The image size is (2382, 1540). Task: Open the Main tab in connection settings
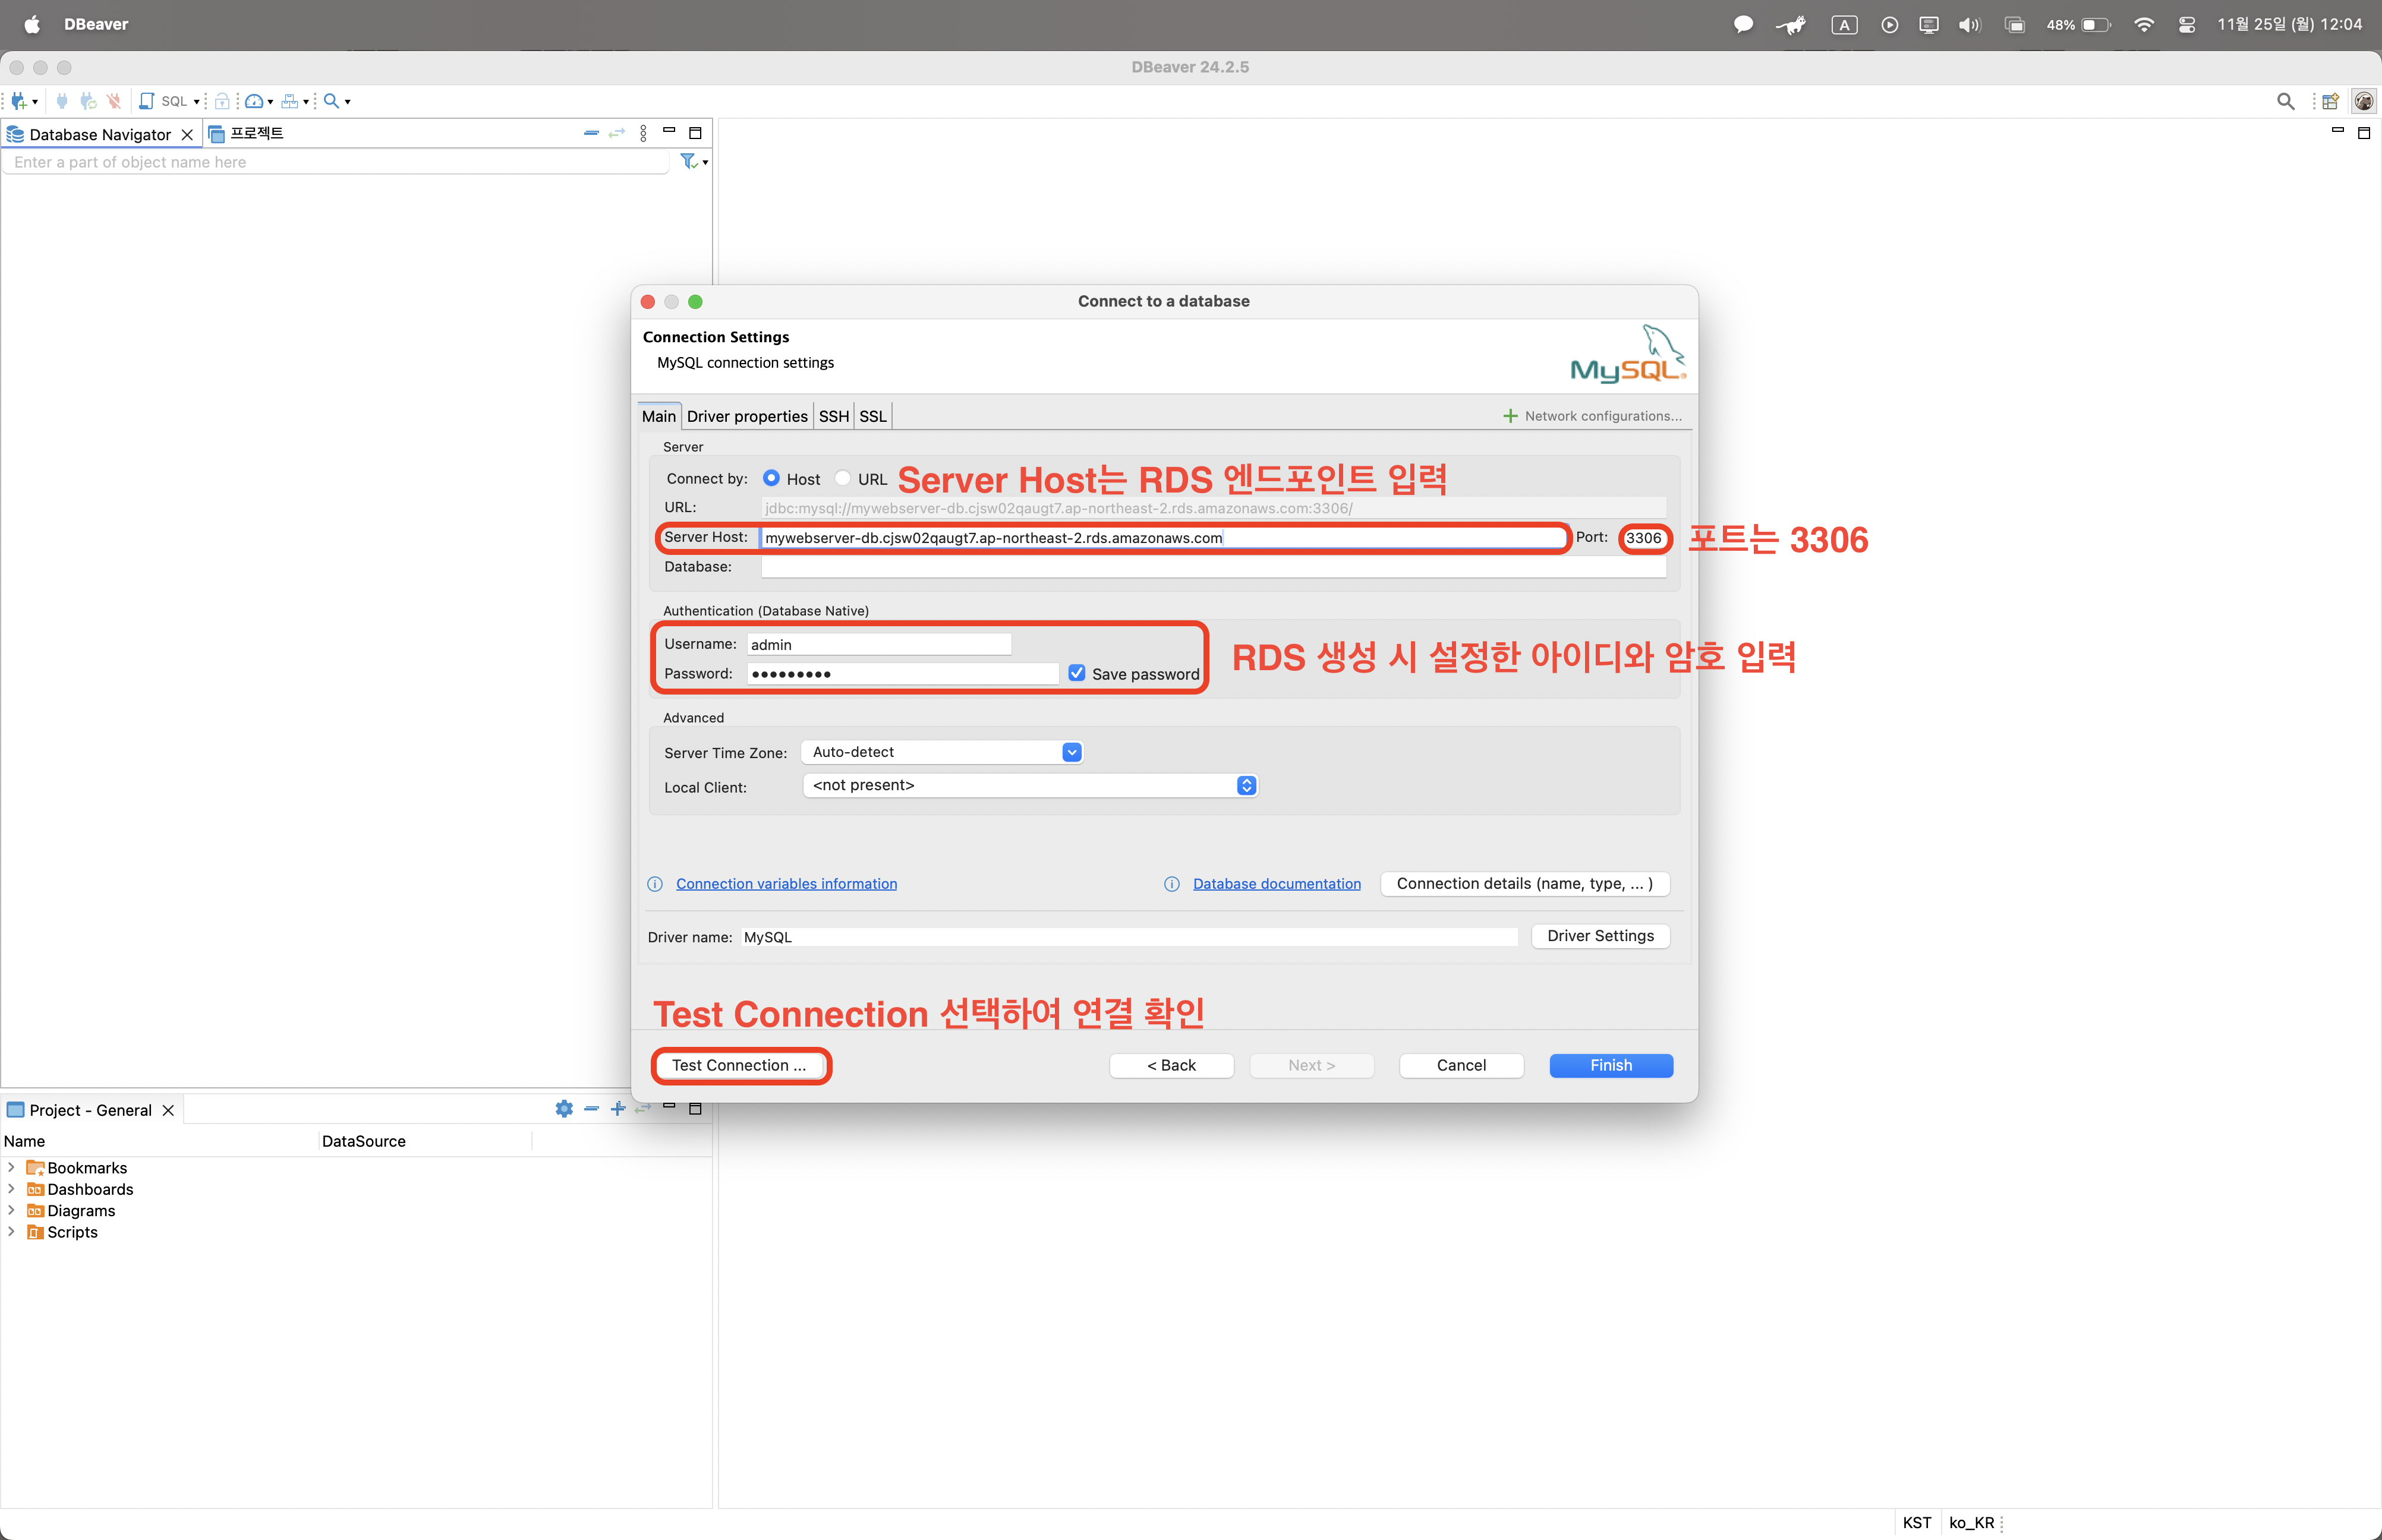659,416
